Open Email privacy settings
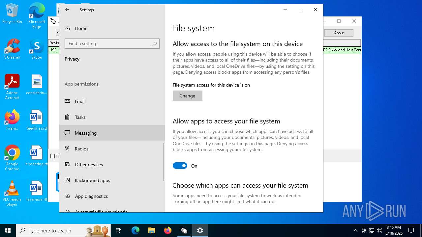This screenshot has width=422, height=237. coord(112,101)
